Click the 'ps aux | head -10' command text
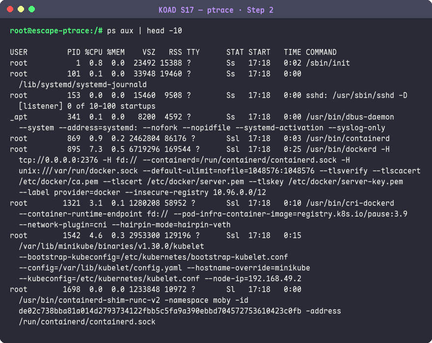Image resolution: width=432 pixels, height=343 pixels. coord(144,30)
